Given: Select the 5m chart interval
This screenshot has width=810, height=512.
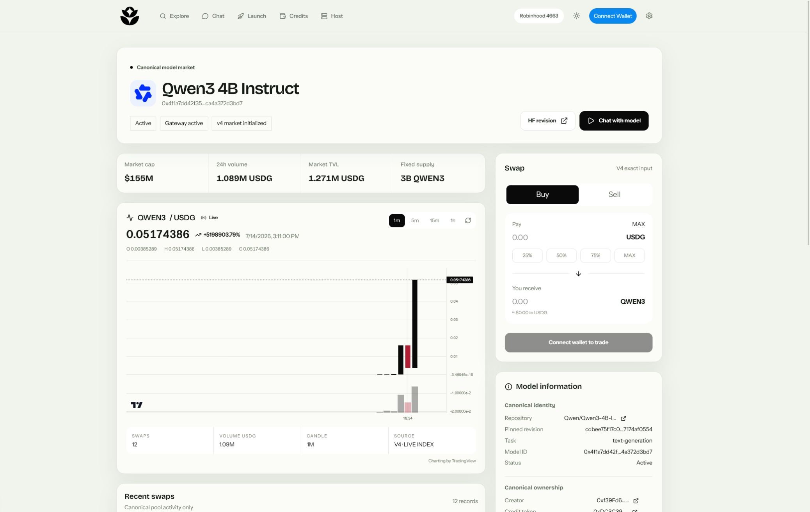Looking at the screenshot, I should click(415, 221).
